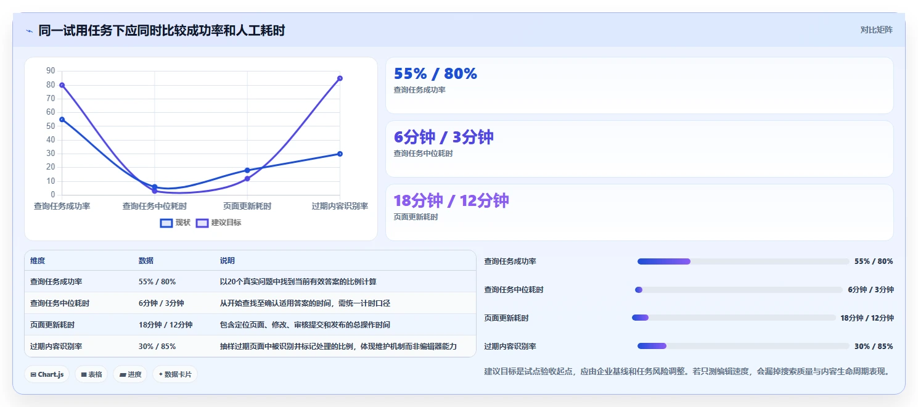The image size is (918, 407).
Task: Click the panel title 同一试用任务下应同时比较成功率和人工耗时
Action: [x=162, y=30]
